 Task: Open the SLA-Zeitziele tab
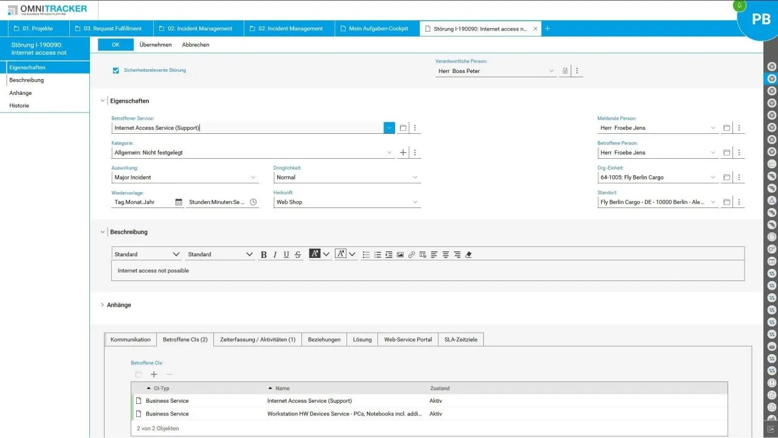tap(461, 339)
